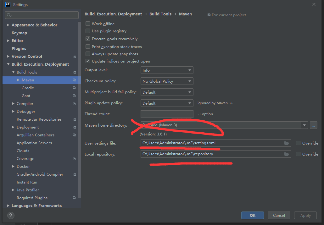Select Gant under Build Tools
Viewport: 324px width, 225px height.
[26, 96]
